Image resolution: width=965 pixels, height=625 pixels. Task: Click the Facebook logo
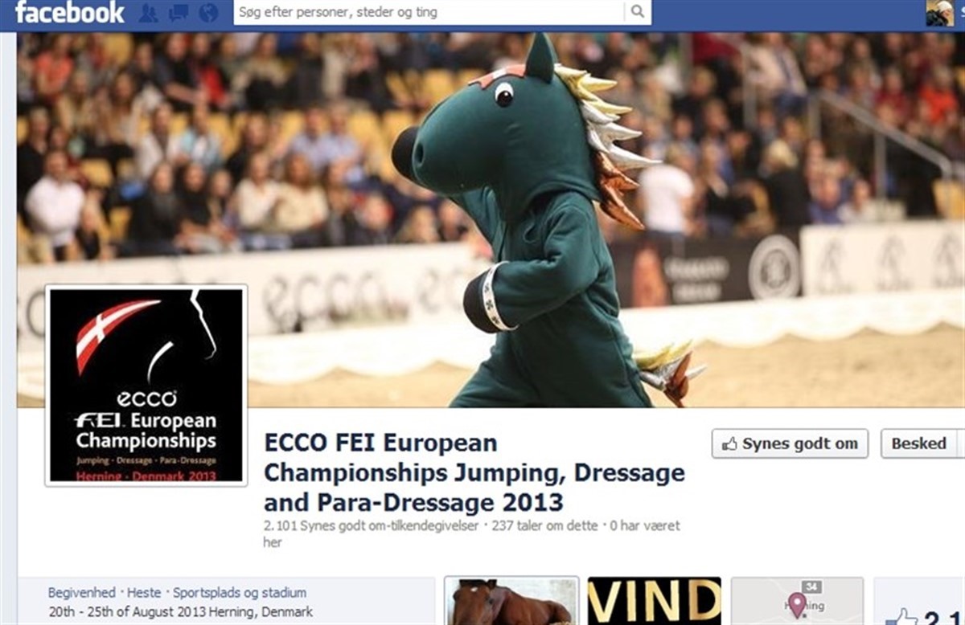point(70,13)
